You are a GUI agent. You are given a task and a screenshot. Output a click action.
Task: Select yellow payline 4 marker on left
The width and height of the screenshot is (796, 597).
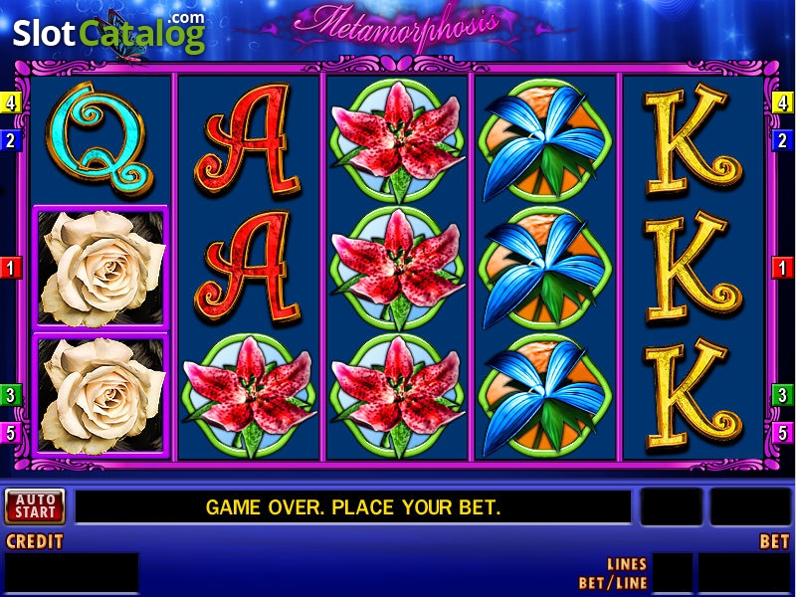pyautogui.click(x=10, y=103)
